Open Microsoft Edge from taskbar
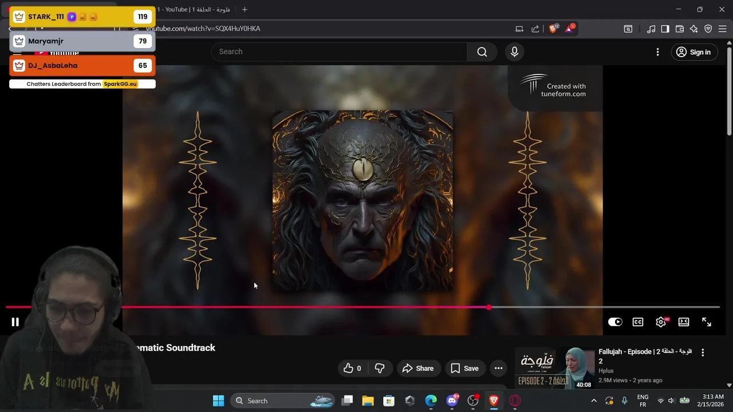733x412 pixels. [431, 401]
